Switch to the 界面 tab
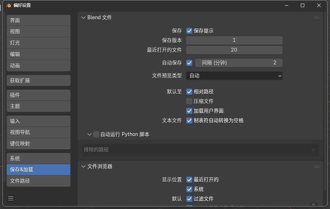This screenshot has height=209, width=330. [39, 20]
